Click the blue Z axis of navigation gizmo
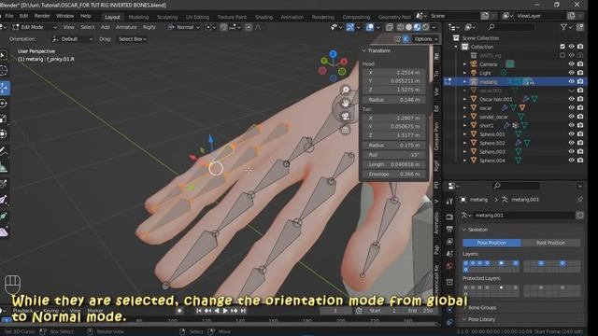598x336 pixels. click(333, 54)
